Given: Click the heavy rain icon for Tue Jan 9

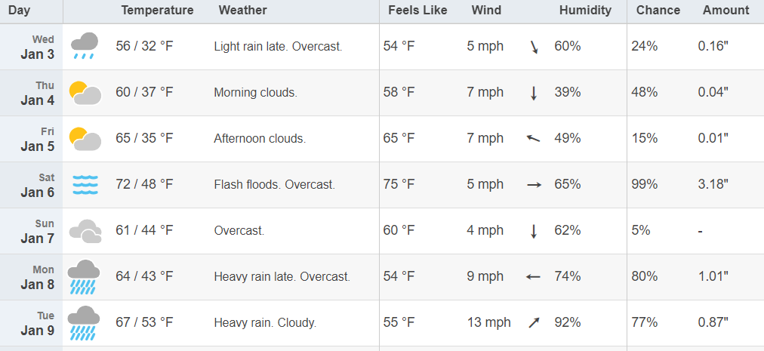Looking at the screenshot, I should [x=83, y=323].
